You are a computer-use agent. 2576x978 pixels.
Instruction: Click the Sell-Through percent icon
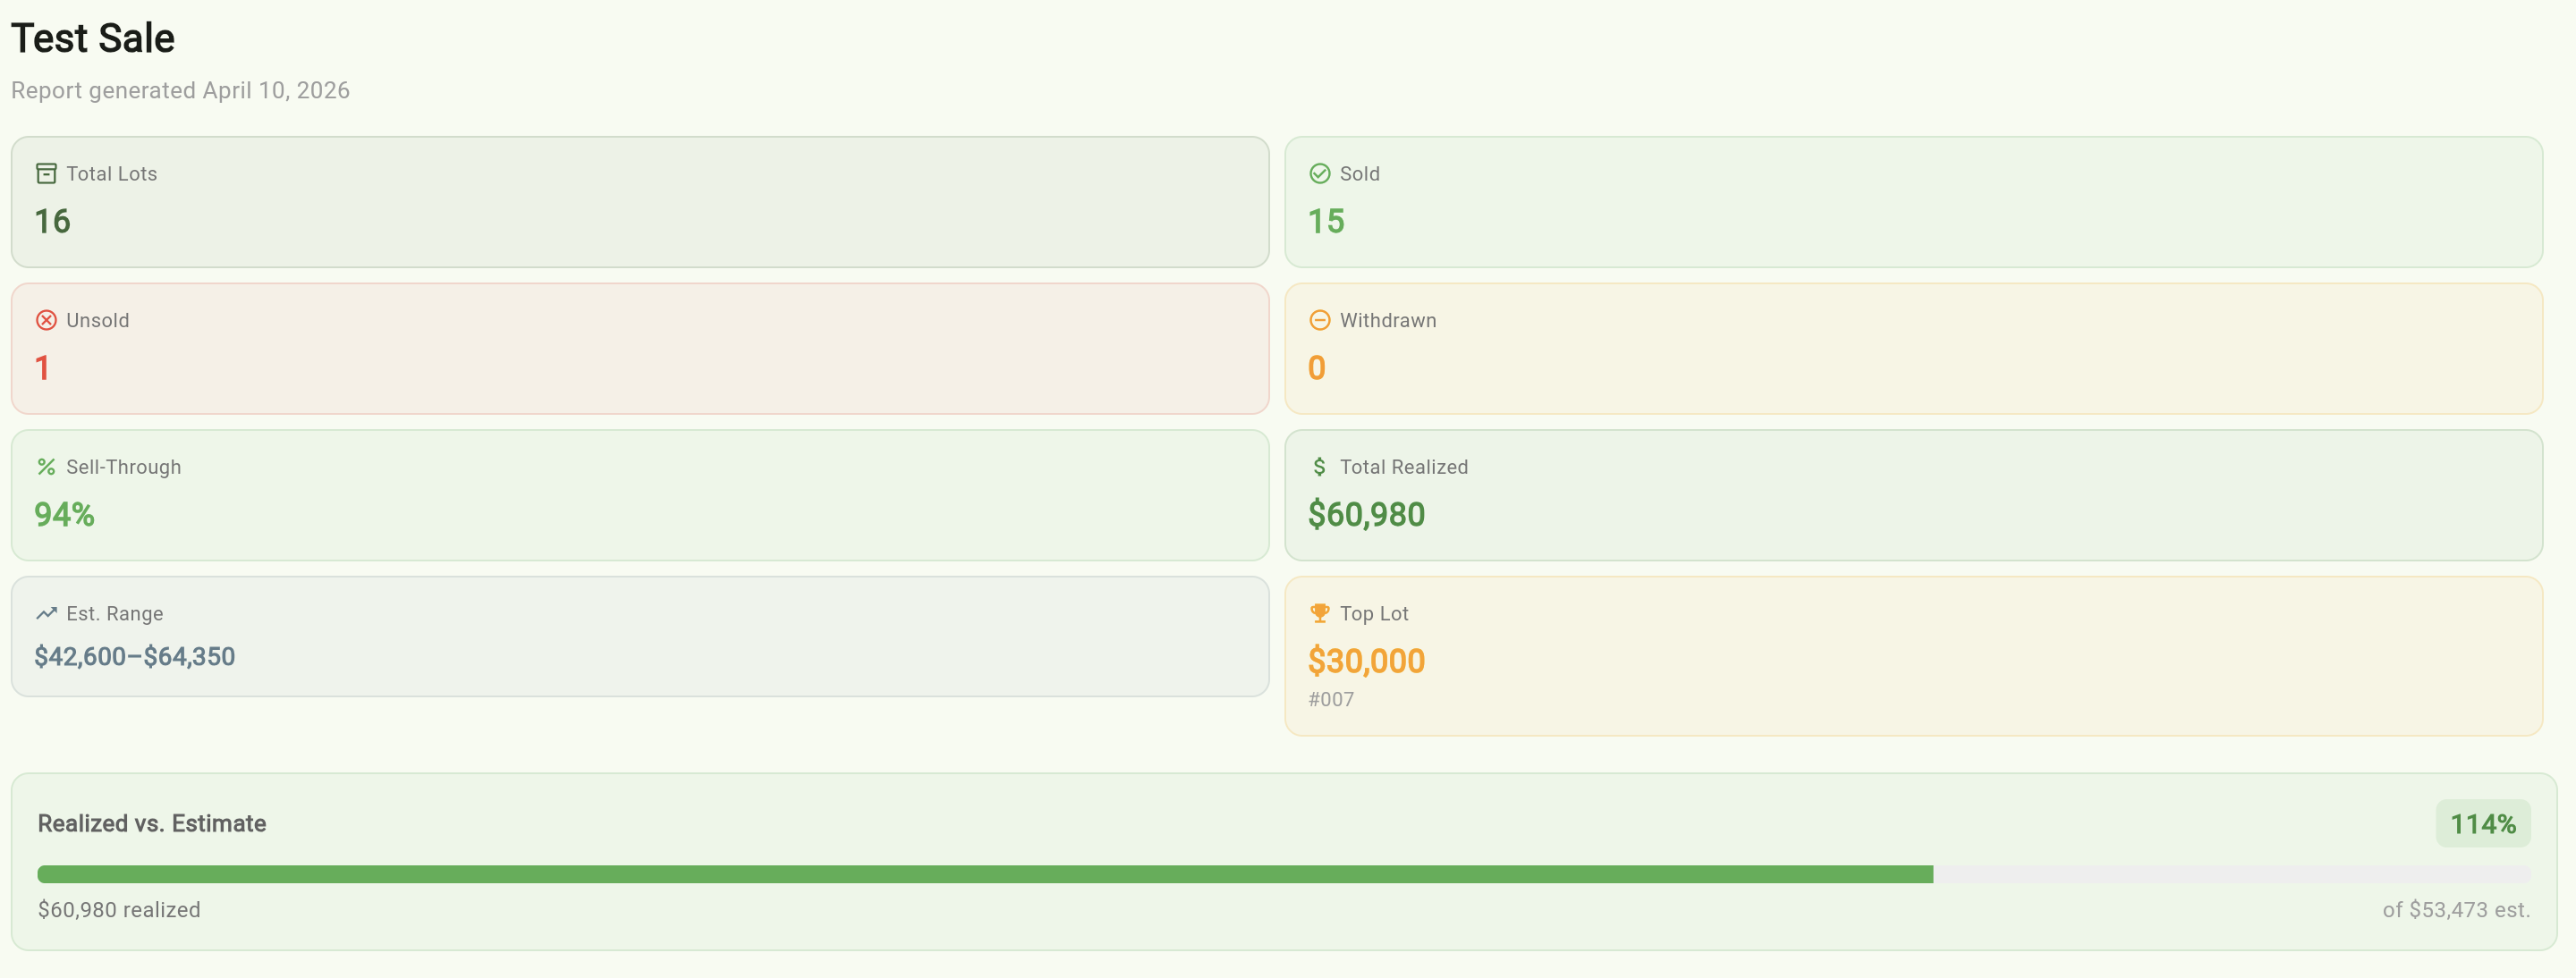pos(46,468)
